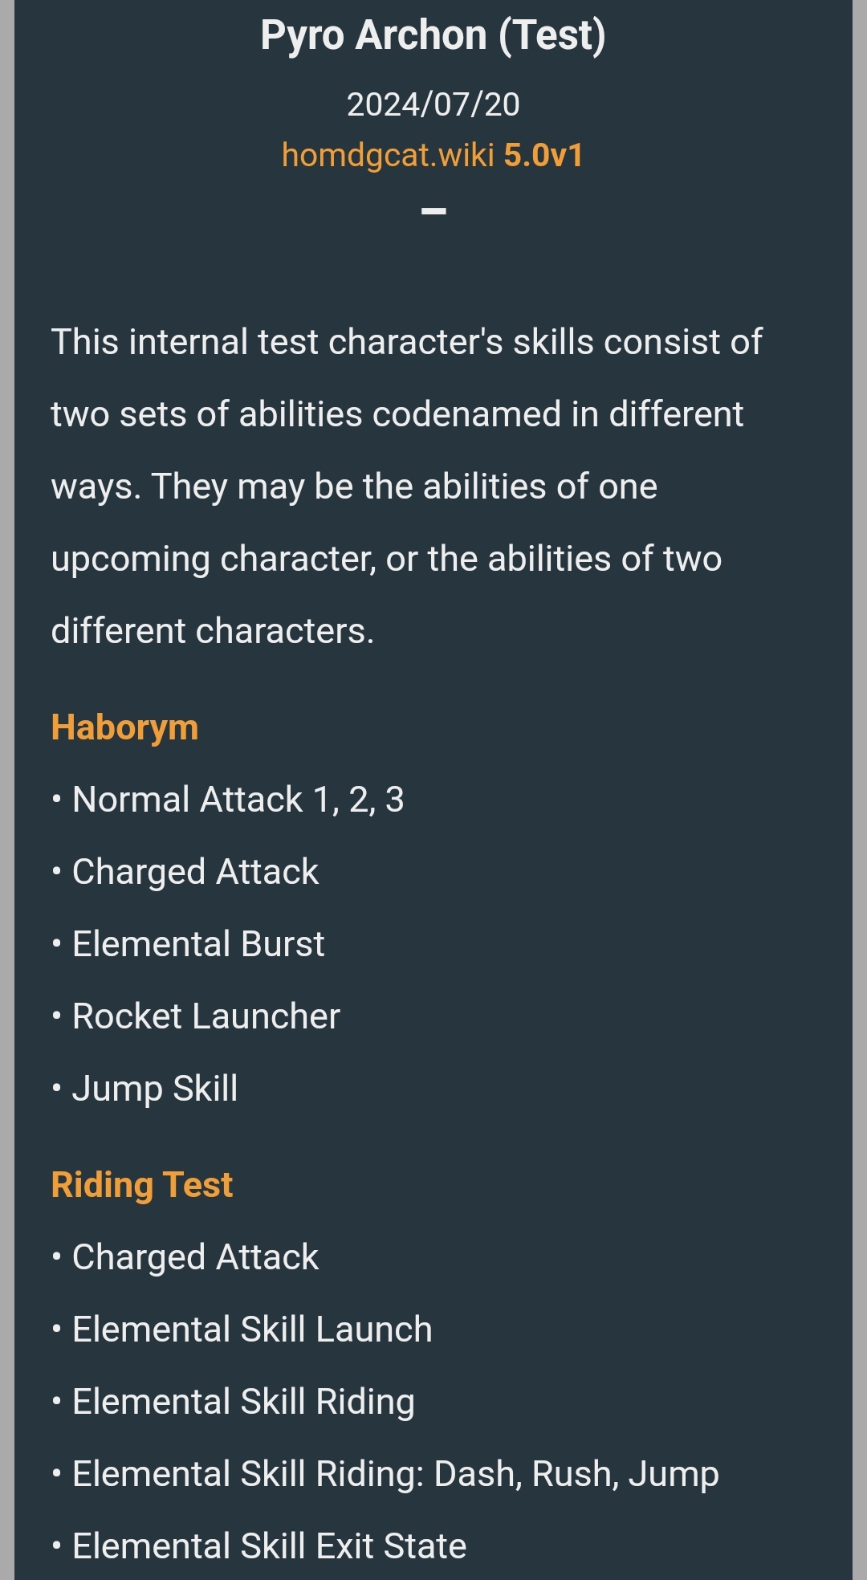Click the Haborym heading
The width and height of the screenshot is (867, 1580).
[x=124, y=728]
